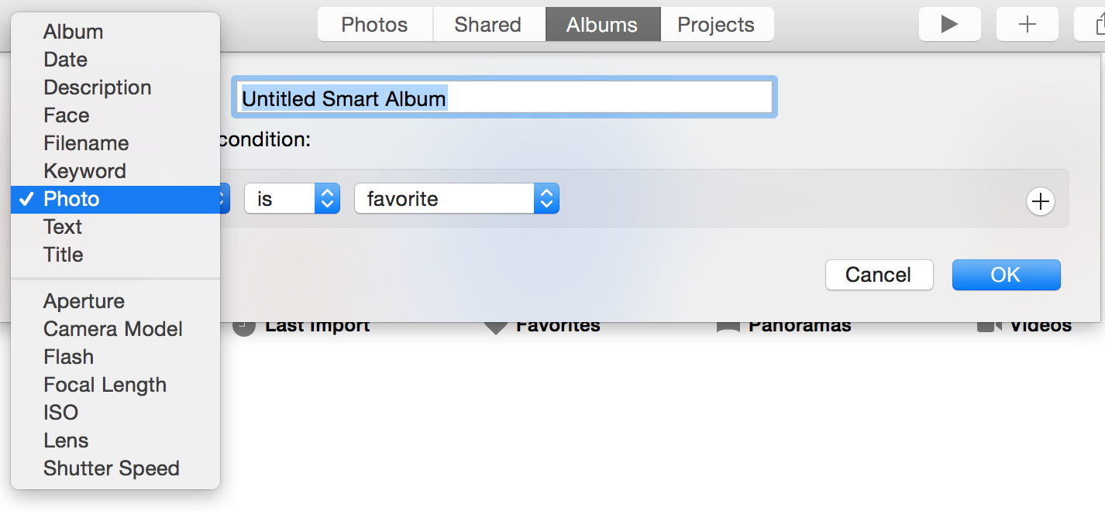1105x511 pixels.
Task: Open the "favorite" value dropdown
Action: pyautogui.click(x=456, y=199)
